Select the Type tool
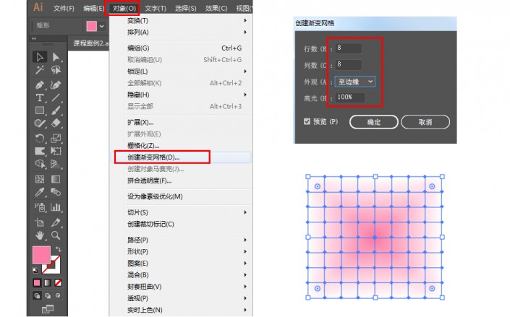This screenshot has width=510, height=317. tap(40, 97)
